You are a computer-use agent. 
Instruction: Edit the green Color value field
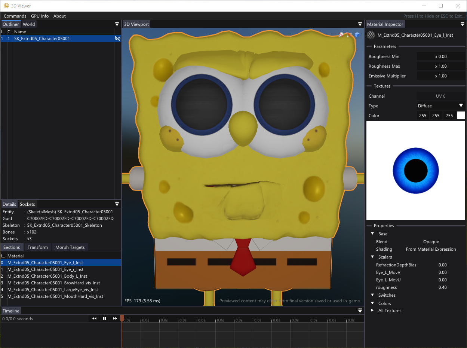point(436,116)
